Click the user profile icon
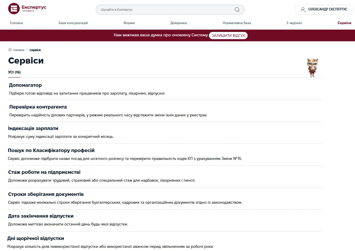 (303, 10)
